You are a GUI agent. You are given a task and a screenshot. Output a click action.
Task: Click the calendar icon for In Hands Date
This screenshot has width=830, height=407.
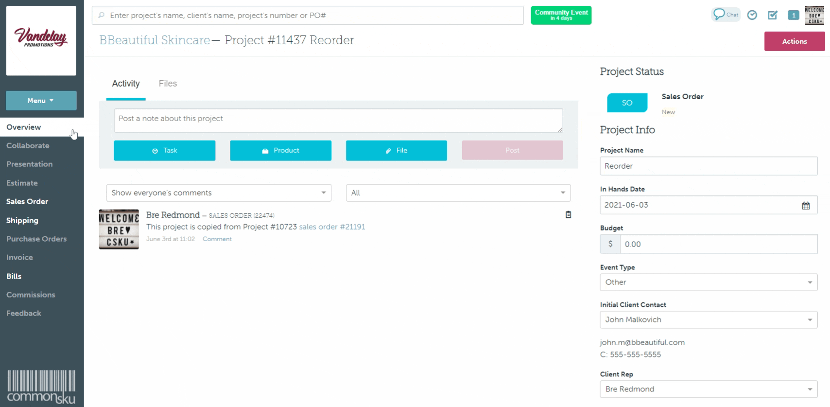(x=806, y=206)
